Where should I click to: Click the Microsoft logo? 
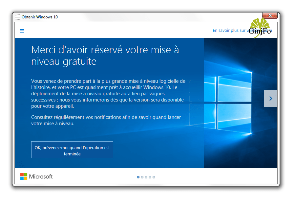(36, 176)
